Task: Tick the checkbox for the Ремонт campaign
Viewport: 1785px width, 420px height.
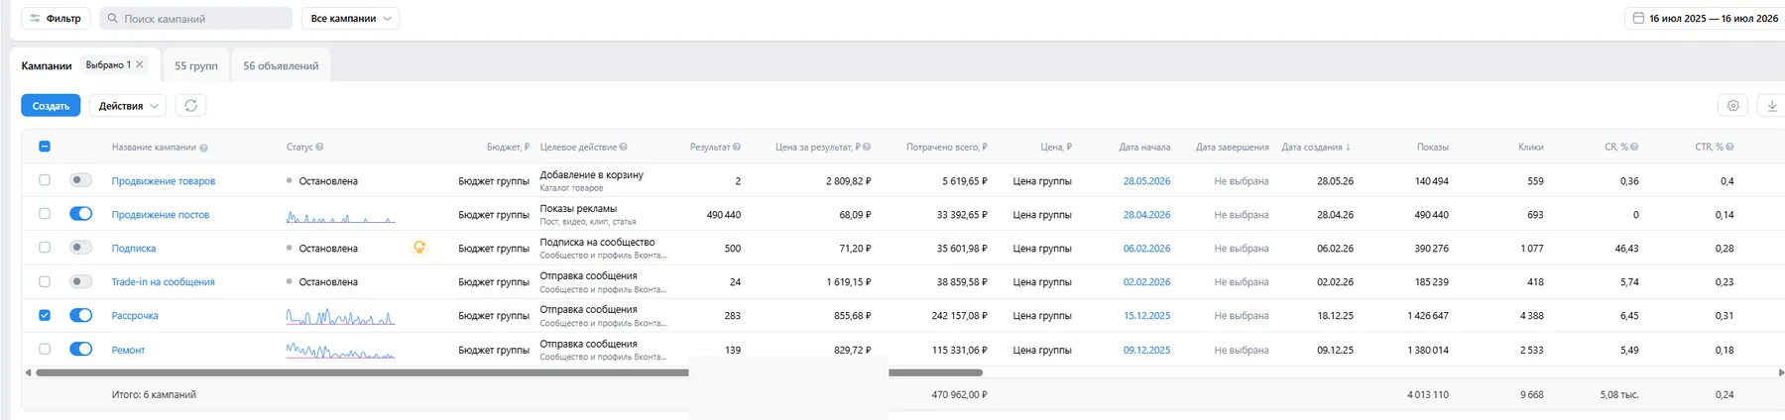Action: pyautogui.click(x=45, y=349)
